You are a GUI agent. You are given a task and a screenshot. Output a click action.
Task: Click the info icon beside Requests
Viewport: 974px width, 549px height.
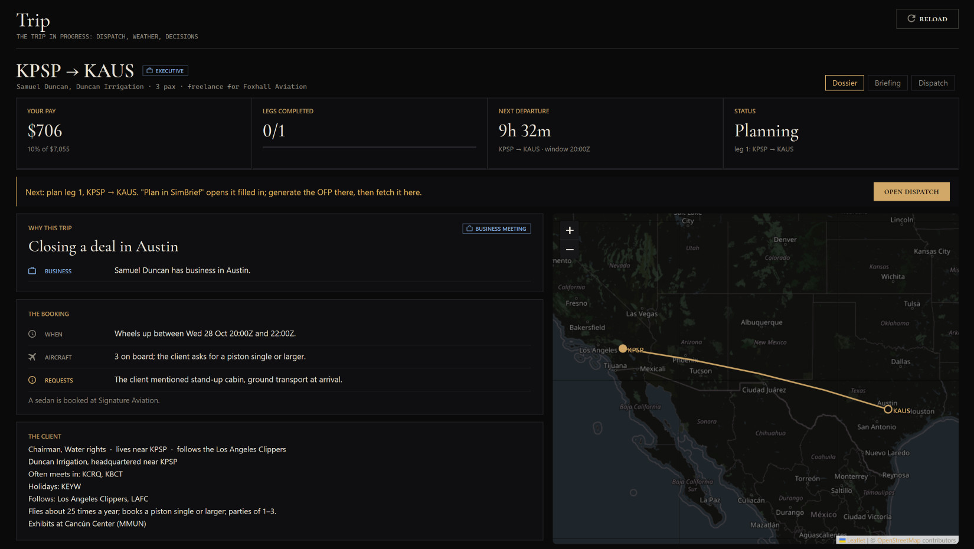click(32, 380)
